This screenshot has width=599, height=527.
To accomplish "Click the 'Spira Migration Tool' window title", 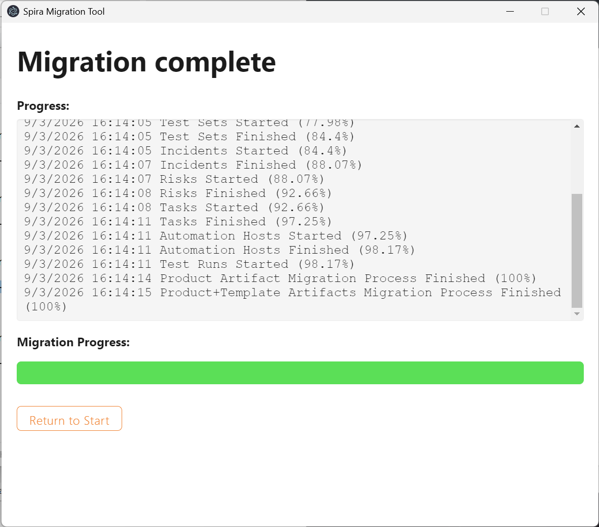I will pyautogui.click(x=64, y=12).
